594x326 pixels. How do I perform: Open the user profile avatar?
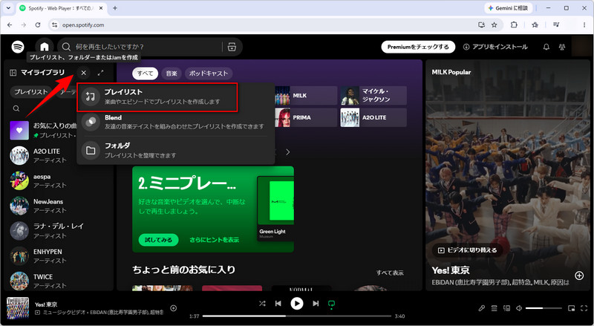581,47
